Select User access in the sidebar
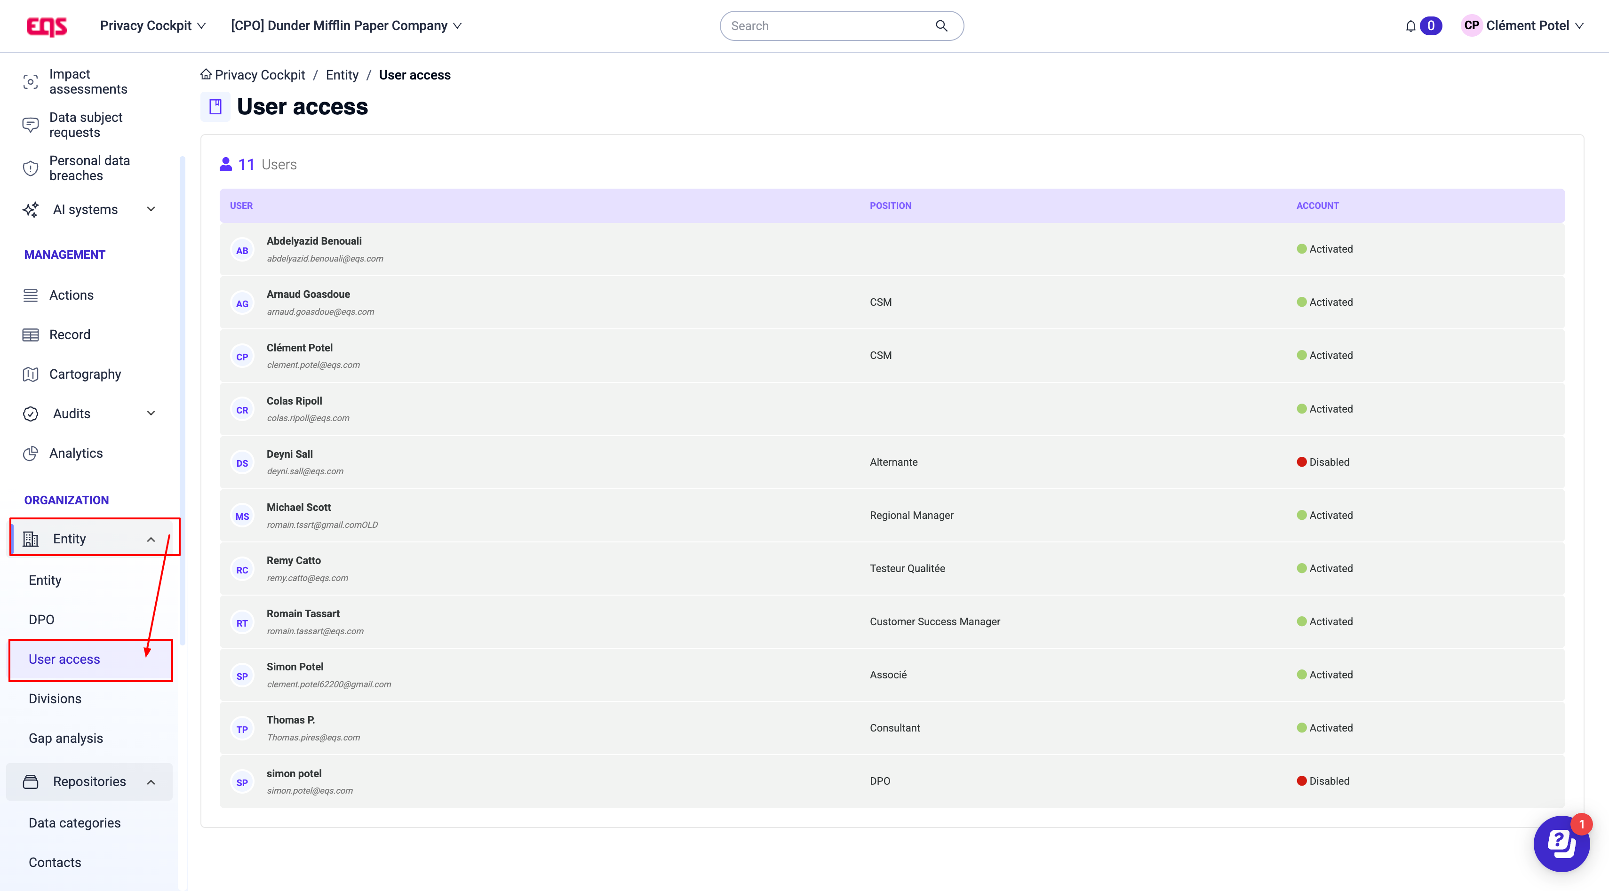 pyautogui.click(x=64, y=660)
